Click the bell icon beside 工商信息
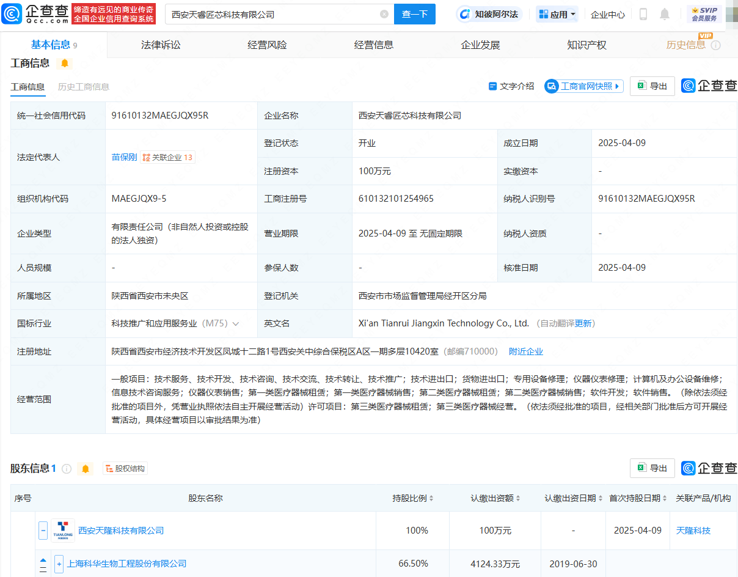Screen dimensions: 738x577 pos(65,63)
